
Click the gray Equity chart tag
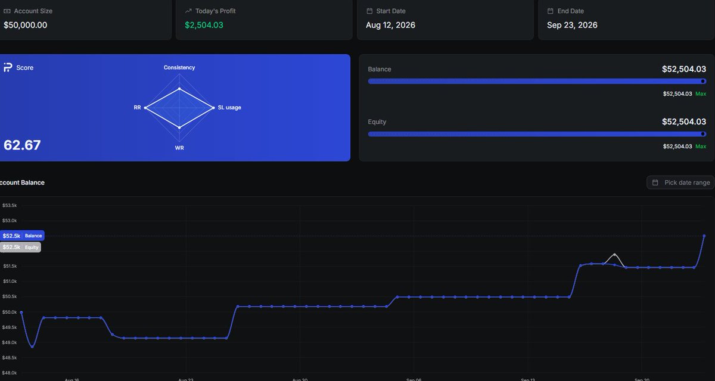20,247
